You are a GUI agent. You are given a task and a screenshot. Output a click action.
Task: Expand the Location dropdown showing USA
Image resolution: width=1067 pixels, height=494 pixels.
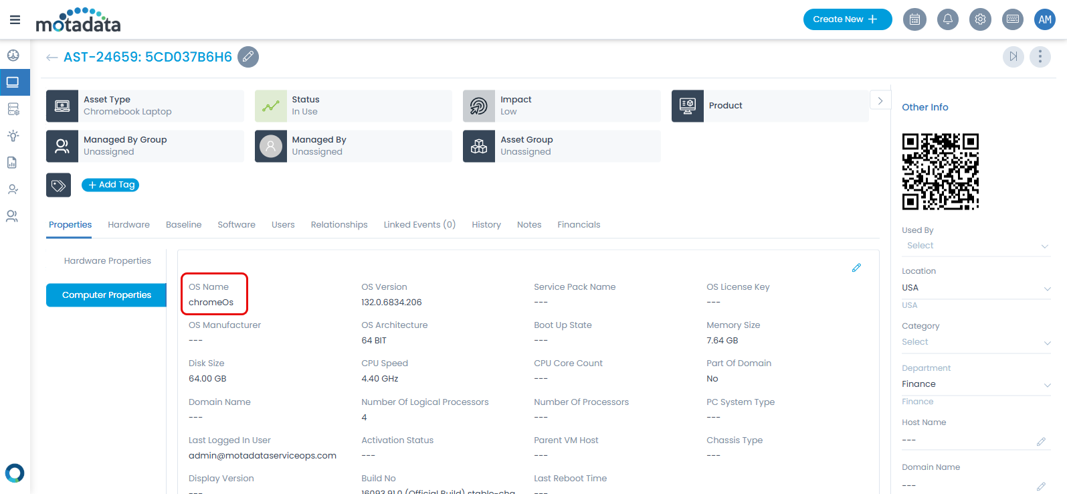tap(975, 288)
